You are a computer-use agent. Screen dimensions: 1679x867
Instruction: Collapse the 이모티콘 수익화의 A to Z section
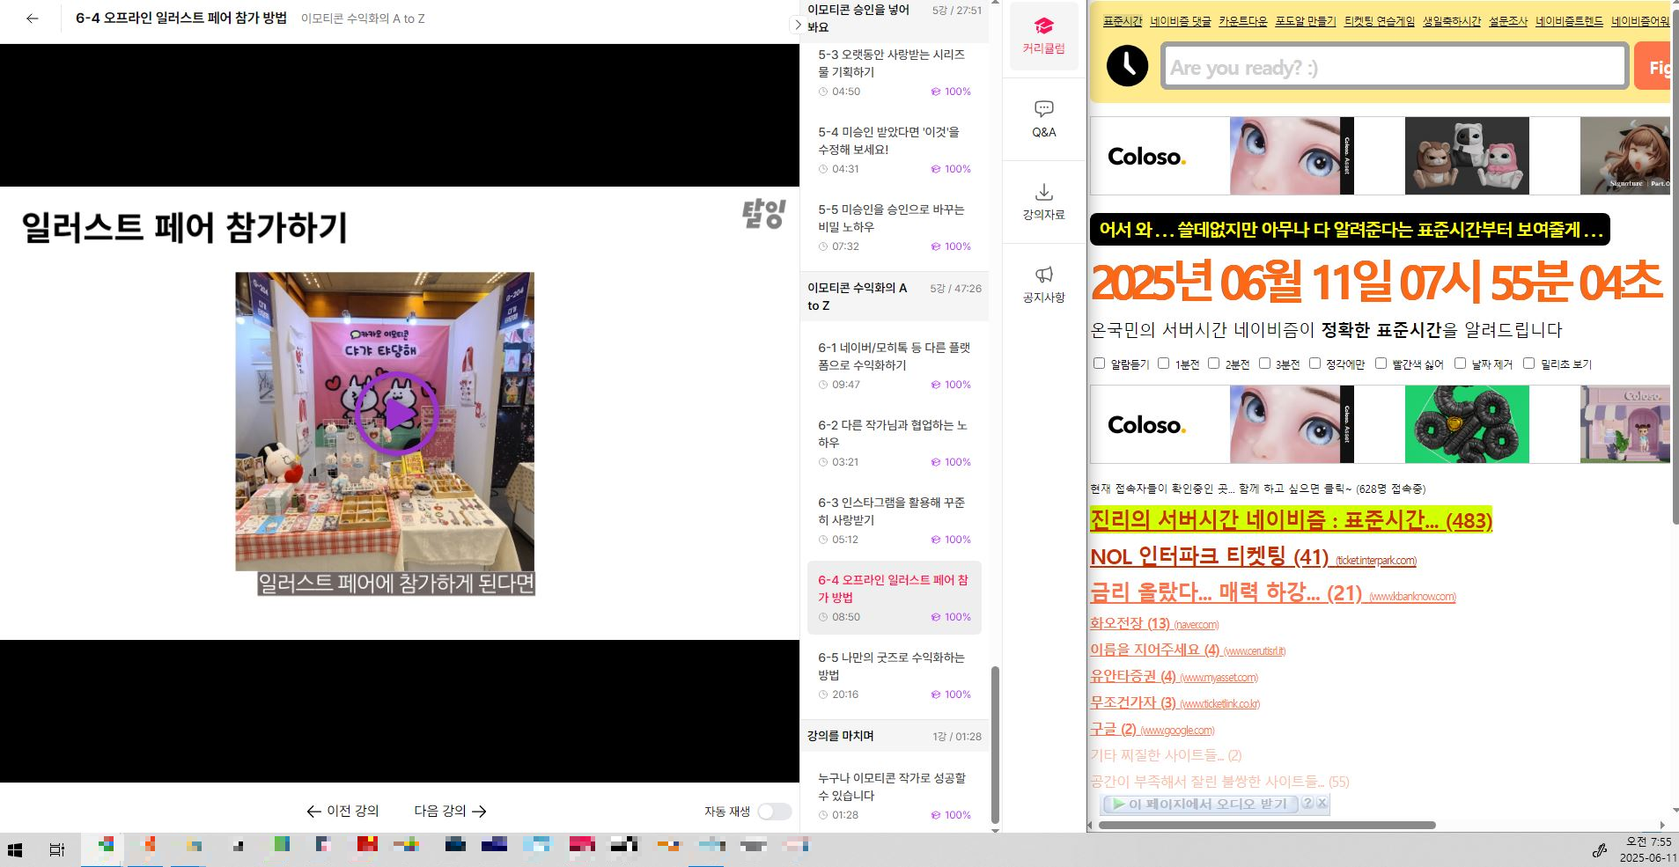point(895,297)
